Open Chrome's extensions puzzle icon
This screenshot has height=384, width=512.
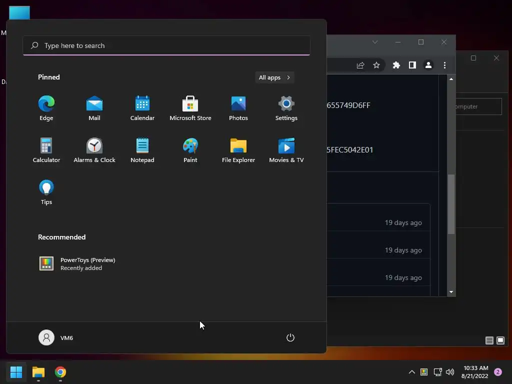coord(396,65)
